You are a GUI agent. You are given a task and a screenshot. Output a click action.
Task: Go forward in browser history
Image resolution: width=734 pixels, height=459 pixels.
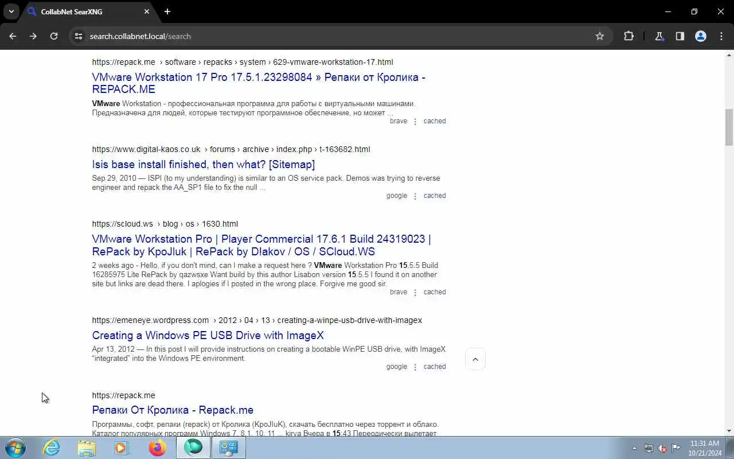point(33,36)
